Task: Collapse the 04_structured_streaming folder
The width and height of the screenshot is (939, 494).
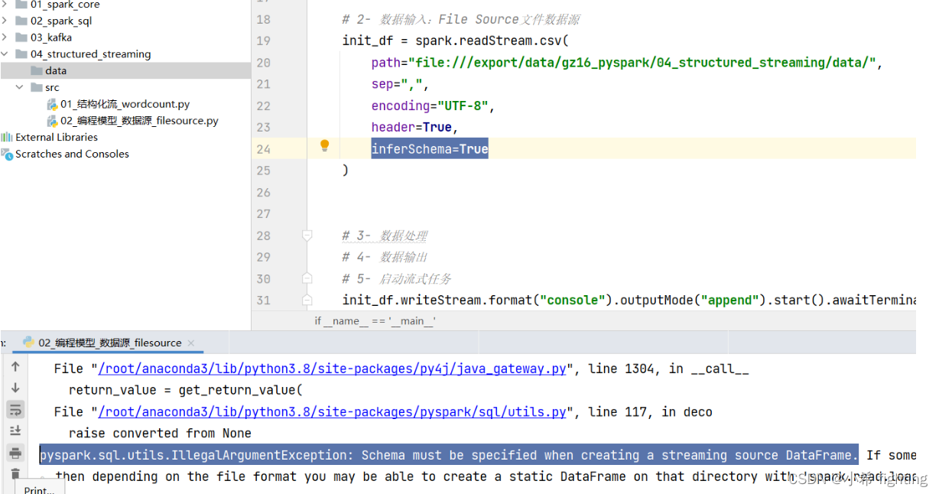Action: (5, 54)
